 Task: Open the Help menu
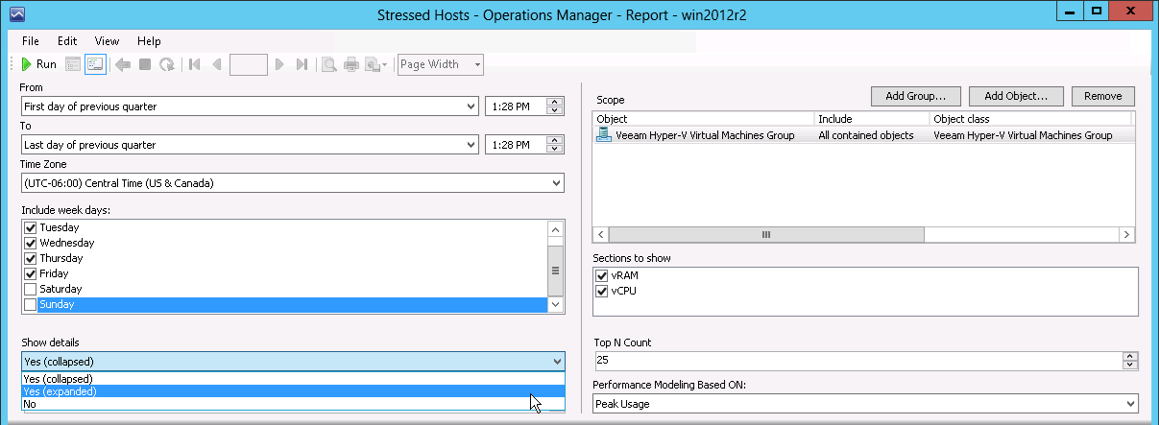(x=149, y=41)
